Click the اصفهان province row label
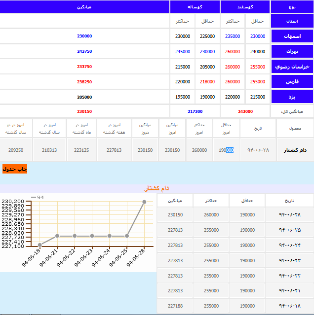 point(292,36)
